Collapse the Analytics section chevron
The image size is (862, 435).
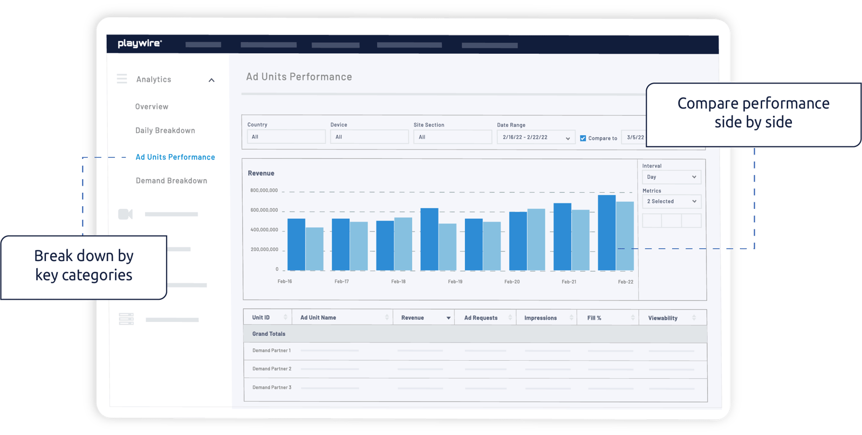[x=211, y=80]
